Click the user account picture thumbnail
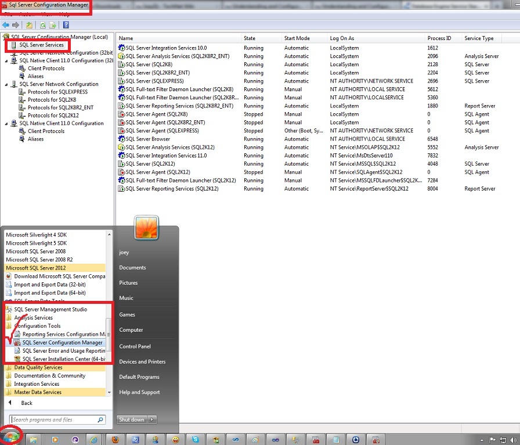This screenshot has height=445, width=520. (x=146, y=228)
